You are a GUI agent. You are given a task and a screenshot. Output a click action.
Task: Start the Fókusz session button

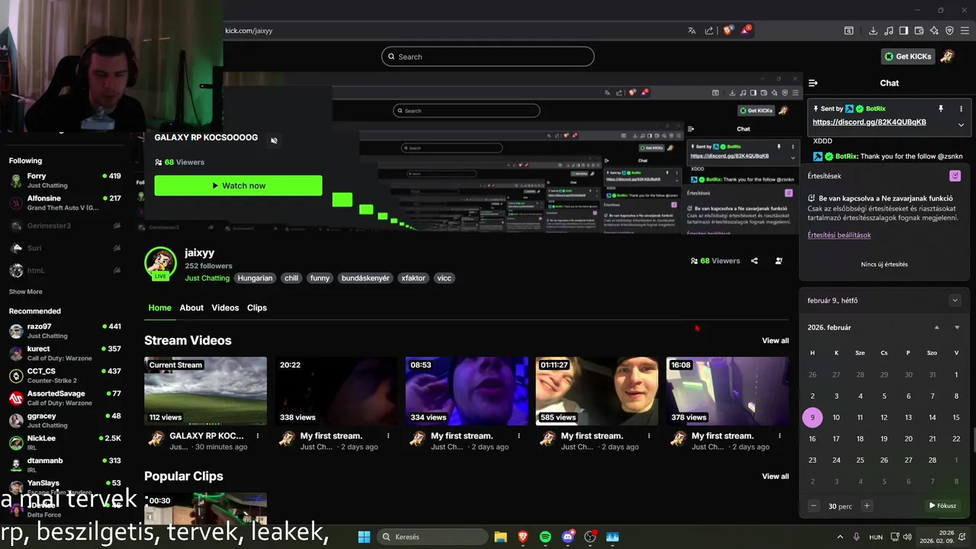tap(942, 506)
